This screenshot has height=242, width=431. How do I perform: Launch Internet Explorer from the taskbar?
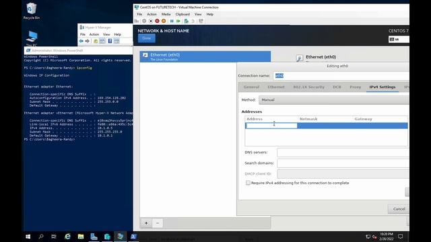pos(67,237)
